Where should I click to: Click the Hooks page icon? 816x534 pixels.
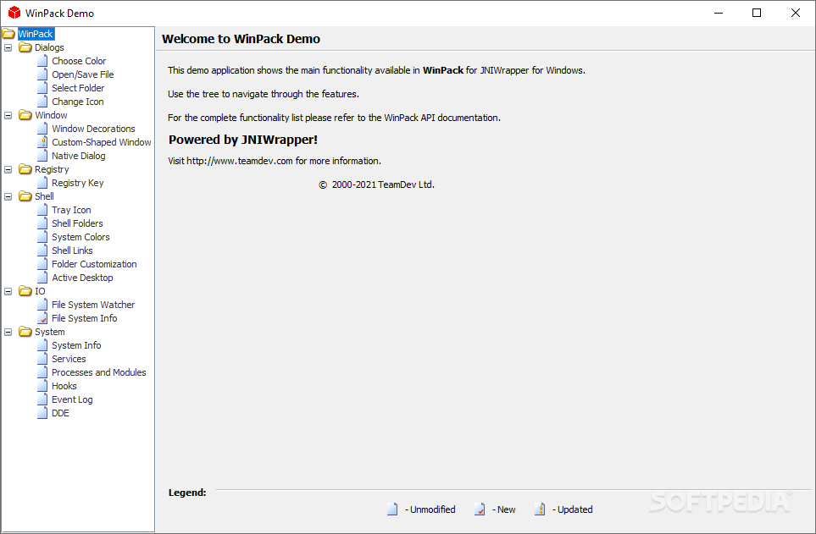pos(42,385)
